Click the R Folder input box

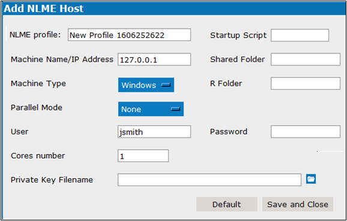pos(306,83)
